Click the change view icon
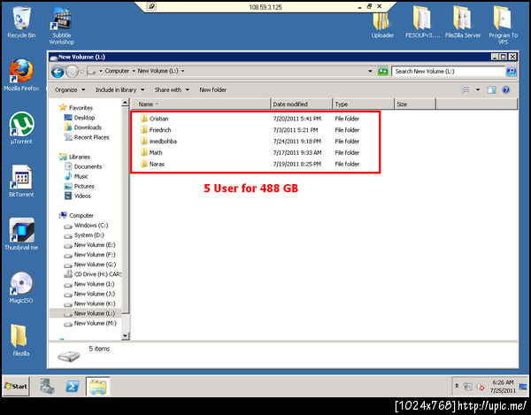The height and width of the screenshot is (415, 531). point(466,89)
